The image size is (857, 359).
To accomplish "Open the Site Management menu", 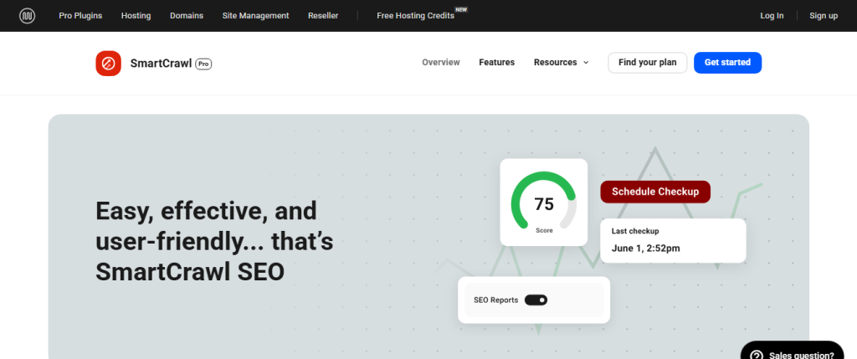I will point(255,16).
